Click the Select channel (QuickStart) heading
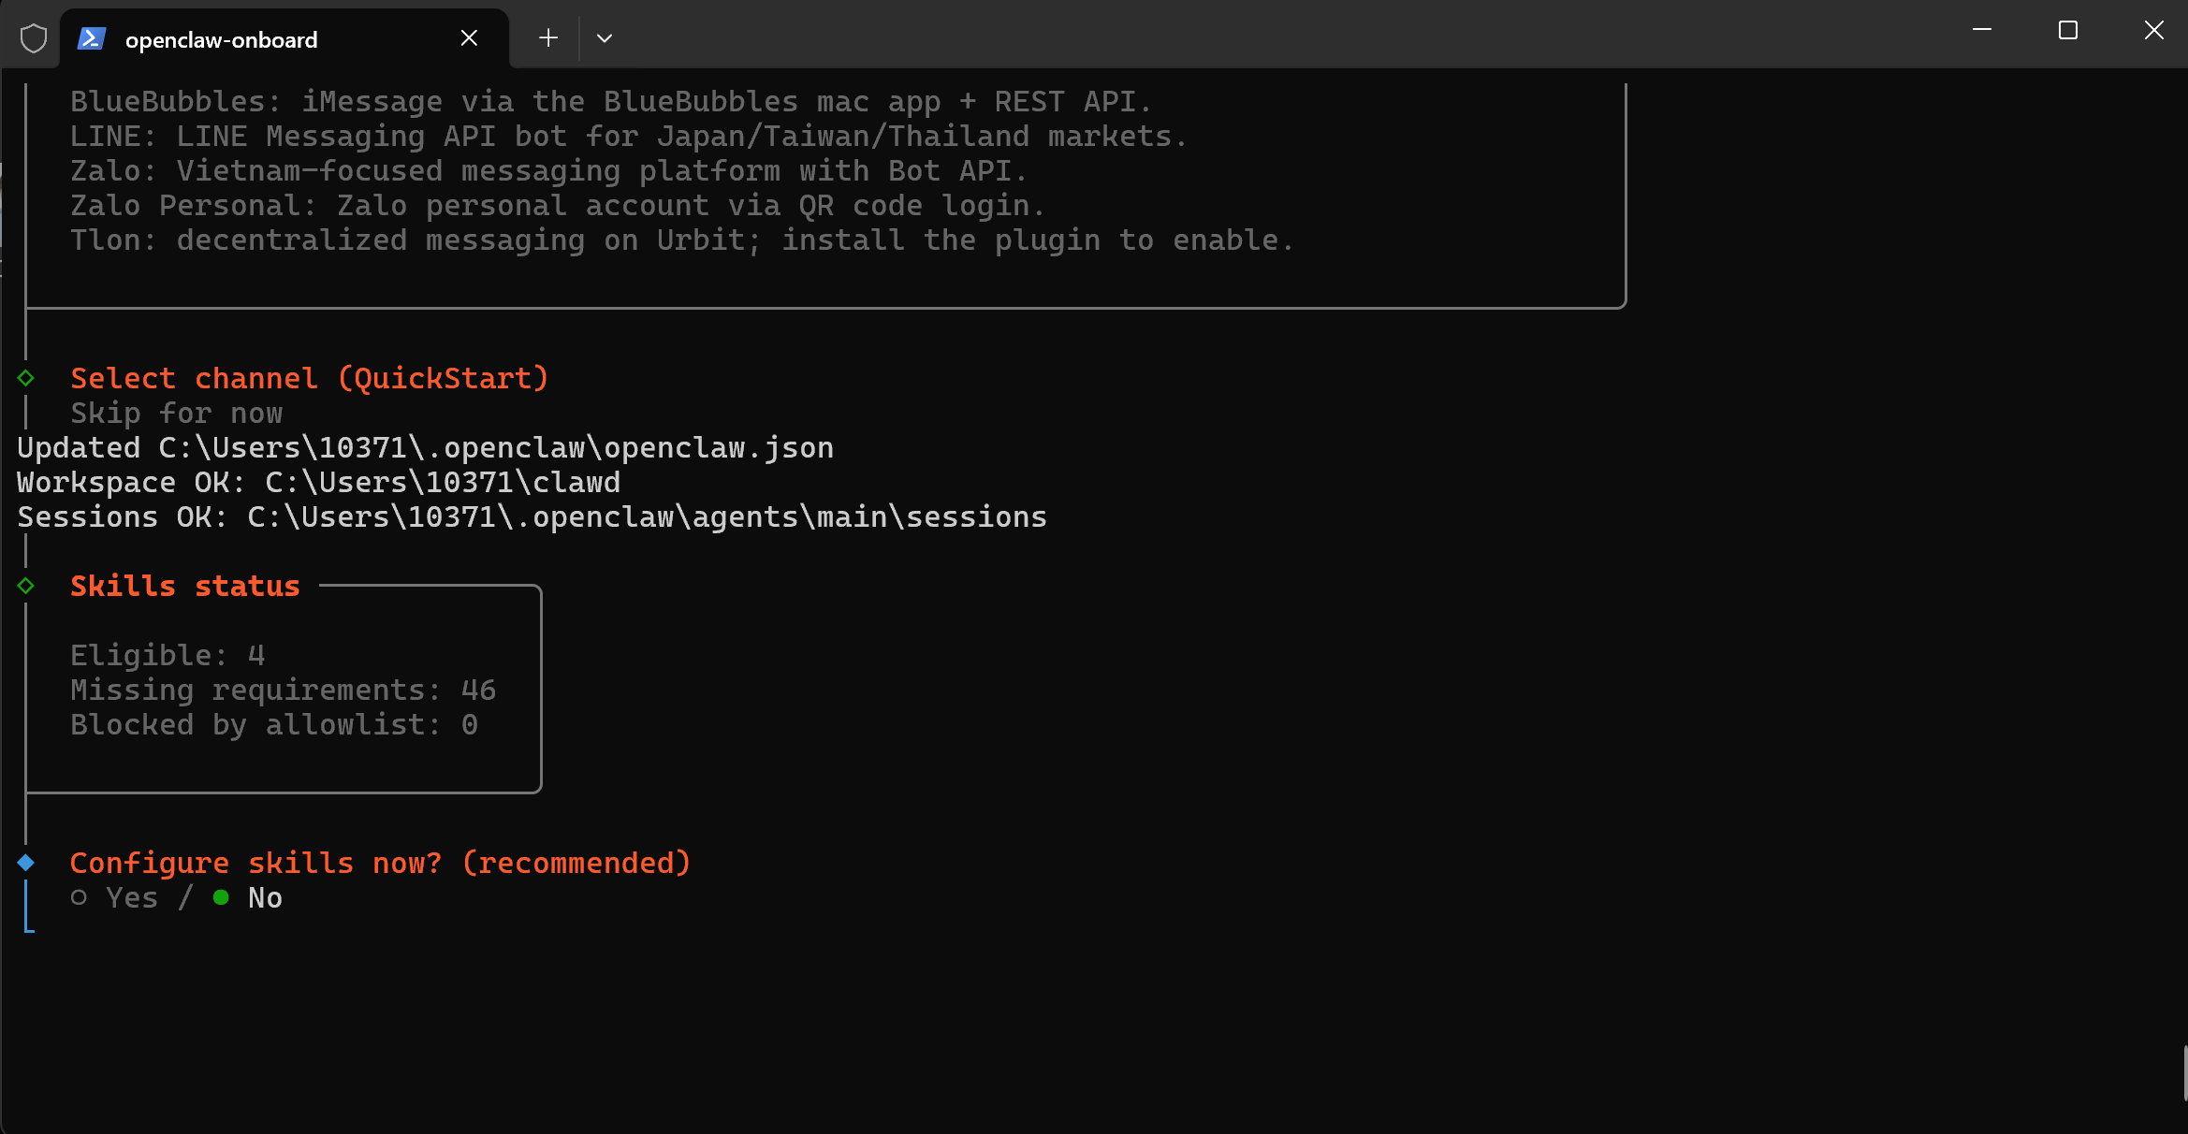This screenshot has width=2188, height=1134. coord(309,378)
